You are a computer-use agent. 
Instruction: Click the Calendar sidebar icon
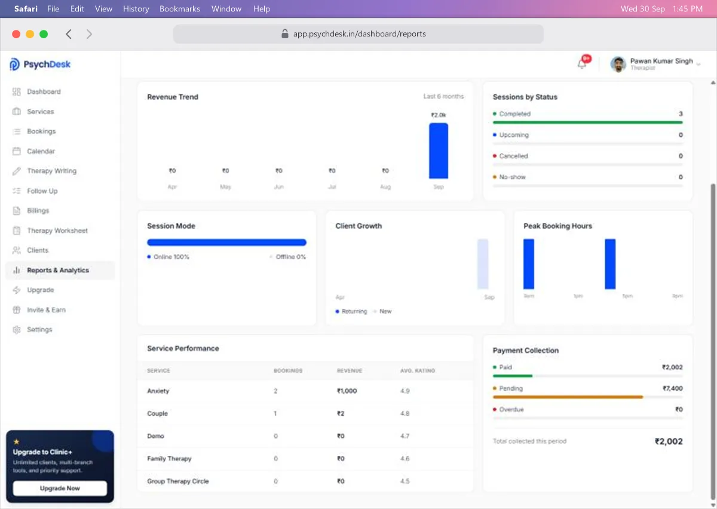point(17,151)
